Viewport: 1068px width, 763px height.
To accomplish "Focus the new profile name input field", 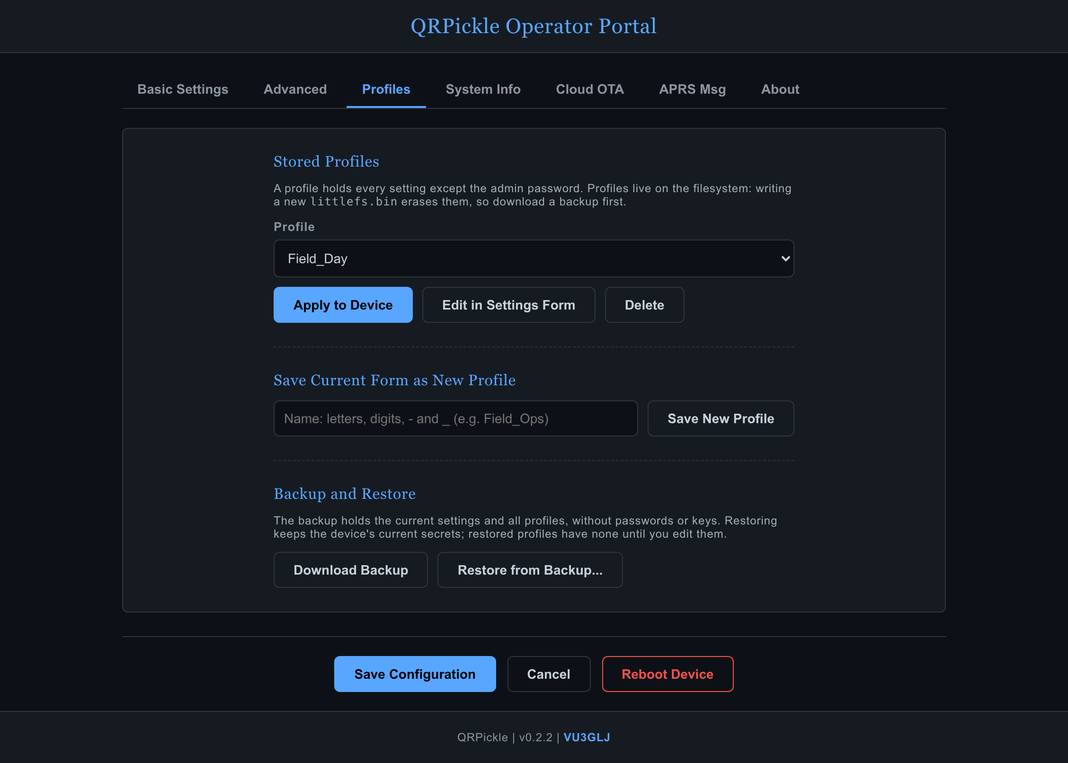I will (455, 418).
